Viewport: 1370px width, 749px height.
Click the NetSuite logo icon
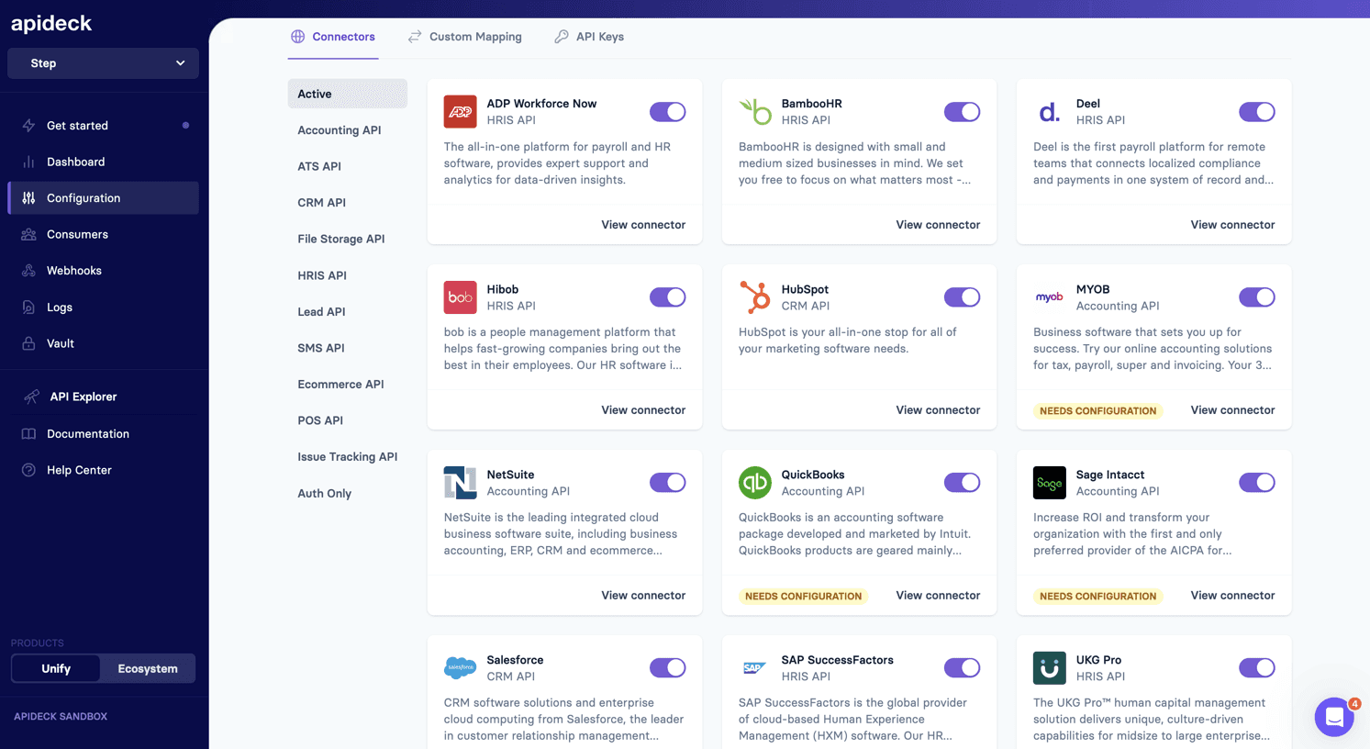(x=460, y=483)
